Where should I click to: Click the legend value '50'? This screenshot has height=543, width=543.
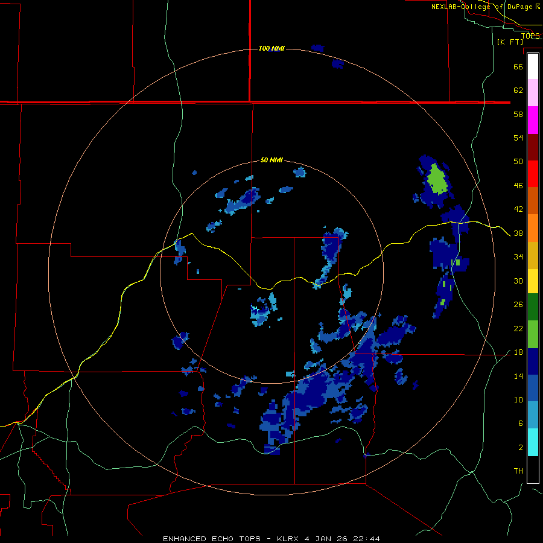tap(518, 161)
